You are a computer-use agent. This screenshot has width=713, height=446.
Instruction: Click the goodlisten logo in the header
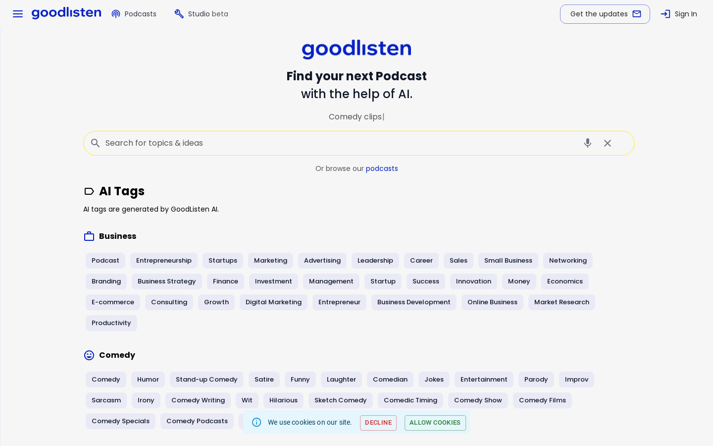tap(66, 13)
